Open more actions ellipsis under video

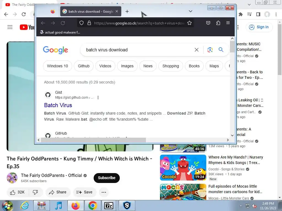[104, 192]
